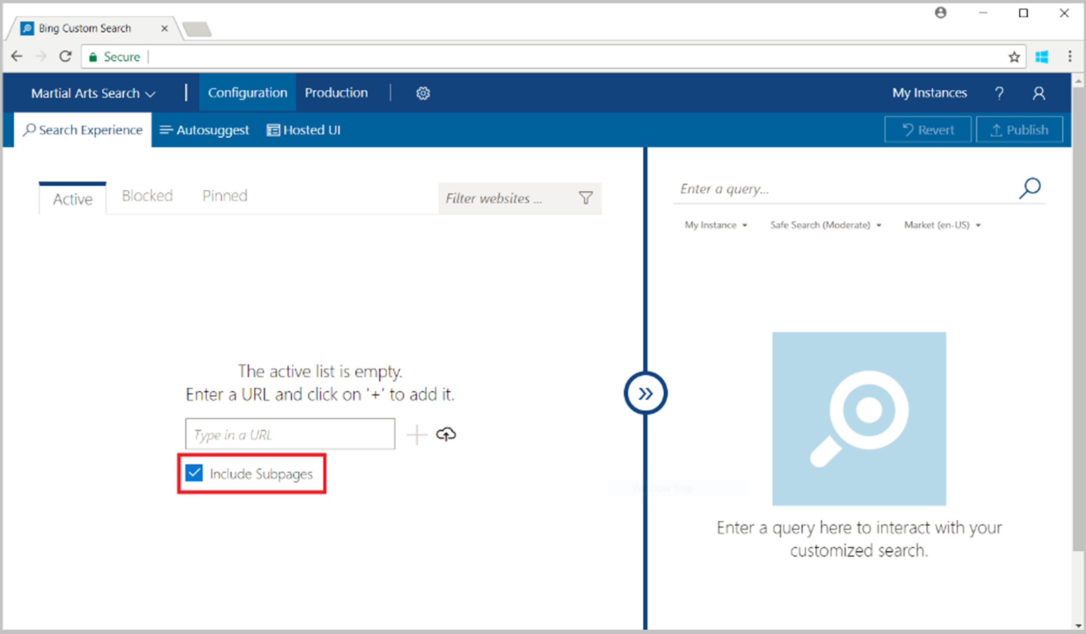Screen dimensions: 1086x634
Task: Click the plus icon to add a URL
Action: [x=417, y=434]
